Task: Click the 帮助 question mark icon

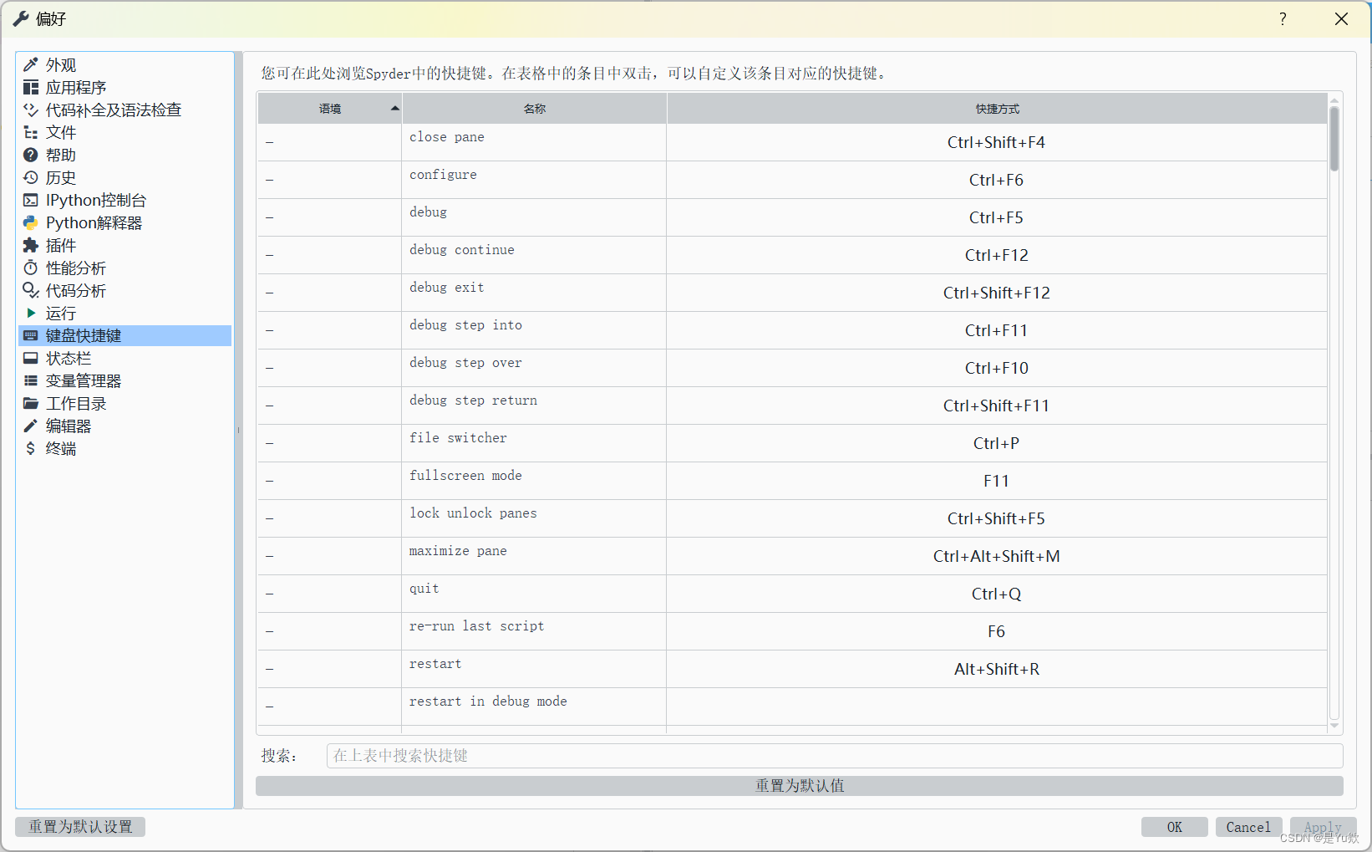Action: (x=31, y=155)
